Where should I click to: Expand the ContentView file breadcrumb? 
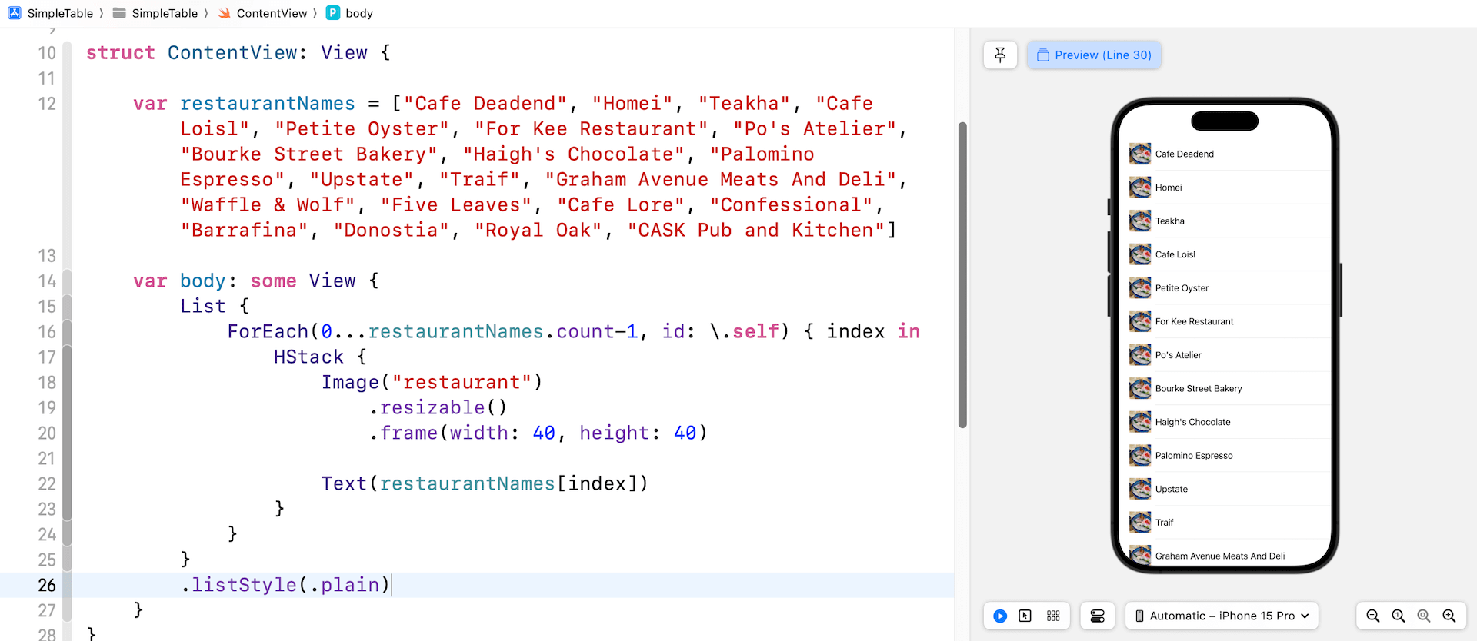[x=262, y=13]
